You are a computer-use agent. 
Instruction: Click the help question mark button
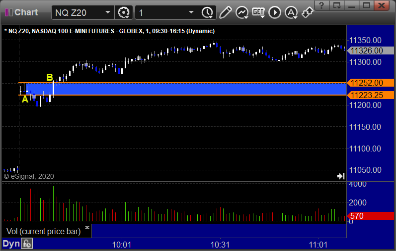click(321, 5)
